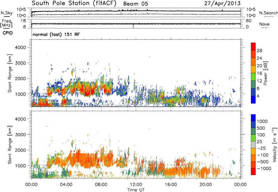This screenshot has width=278, height=192.
Task: Click the '04:00' time axis label
Action: point(66,185)
